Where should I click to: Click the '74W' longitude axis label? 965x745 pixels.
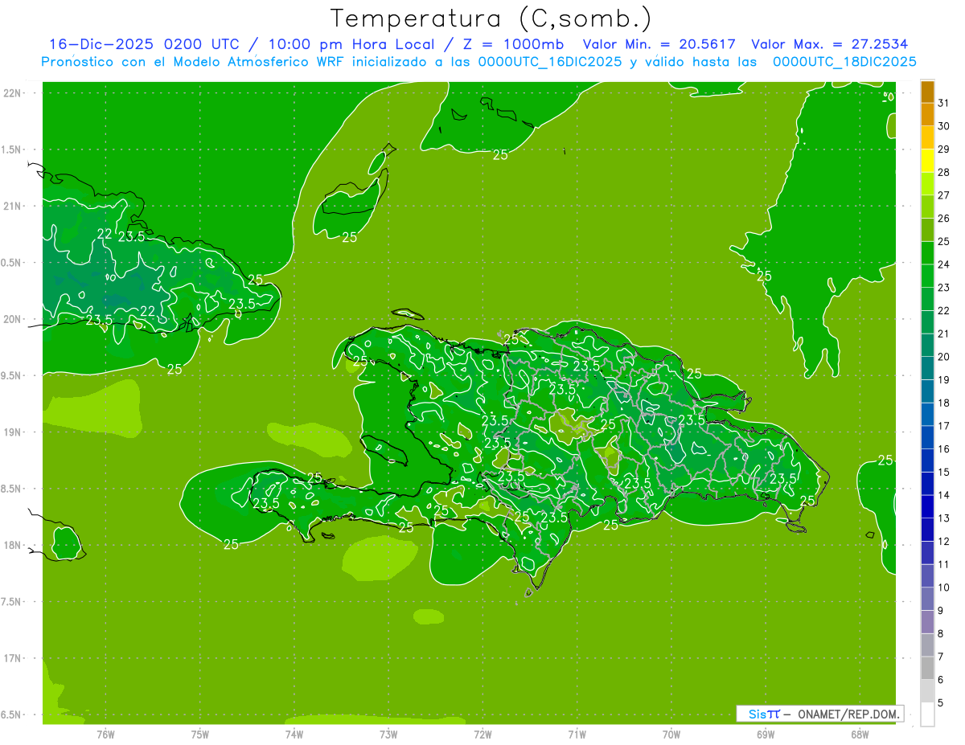click(x=294, y=735)
